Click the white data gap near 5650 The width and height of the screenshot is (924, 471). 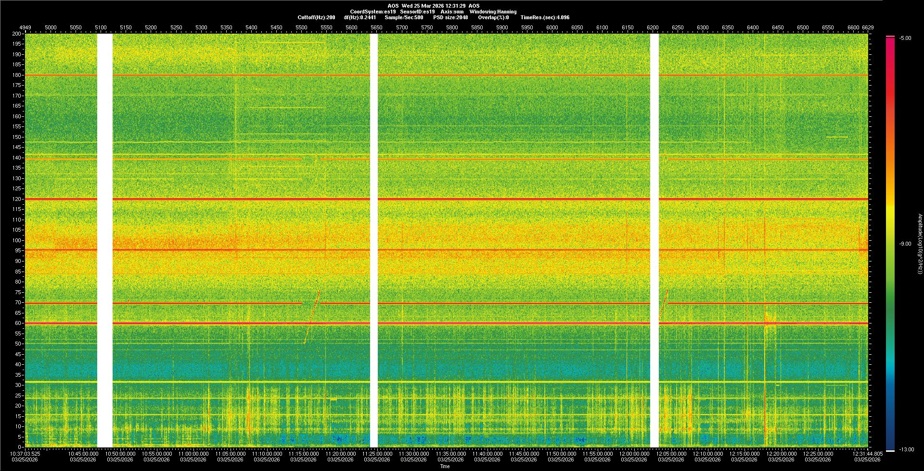pos(374,240)
